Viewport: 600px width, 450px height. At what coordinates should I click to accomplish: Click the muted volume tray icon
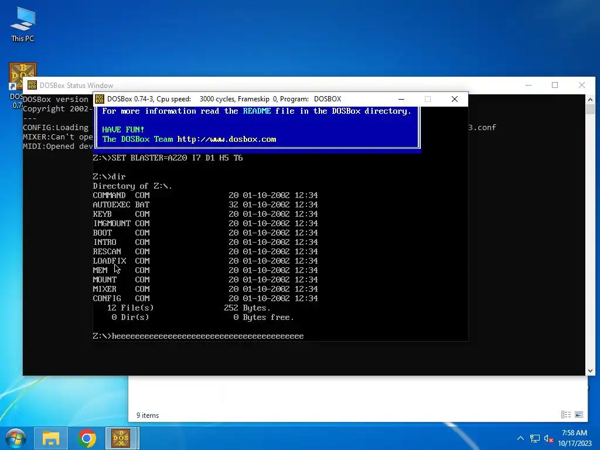[x=548, y=438]
